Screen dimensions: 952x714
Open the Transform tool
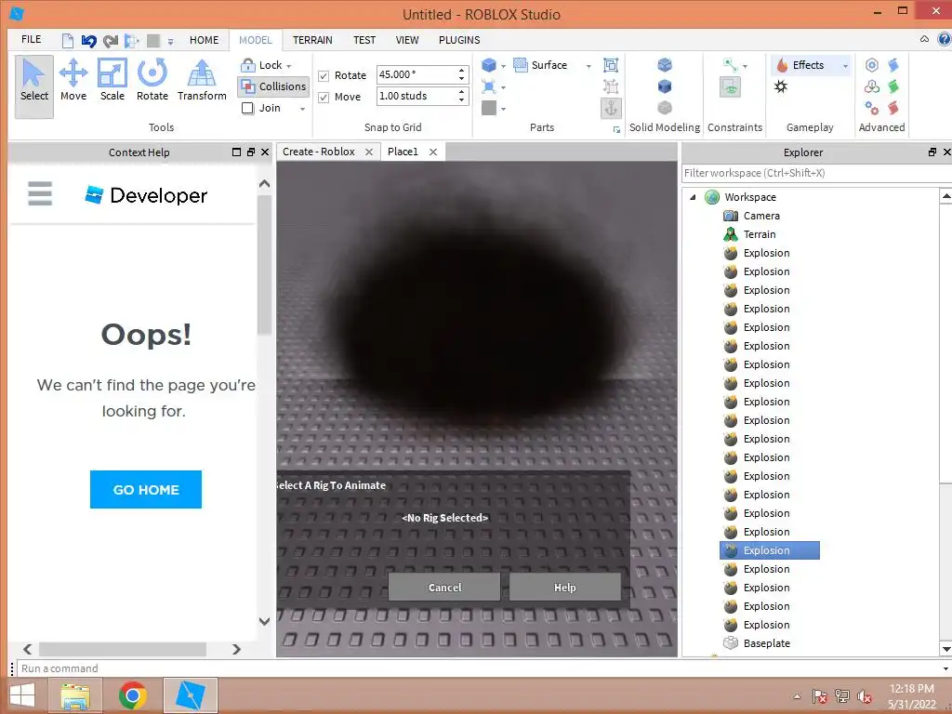coord(202,81)
